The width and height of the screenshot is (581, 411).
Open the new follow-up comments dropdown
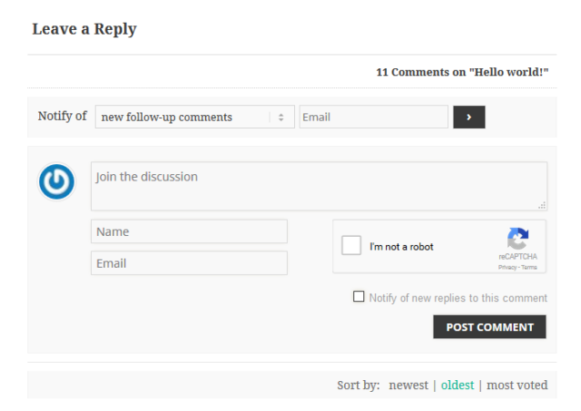point(195,117)
